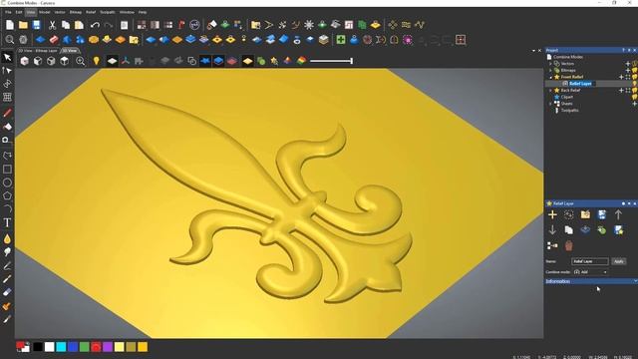Select the Text tool
The image size is (638, 359).
click(7, 222)
